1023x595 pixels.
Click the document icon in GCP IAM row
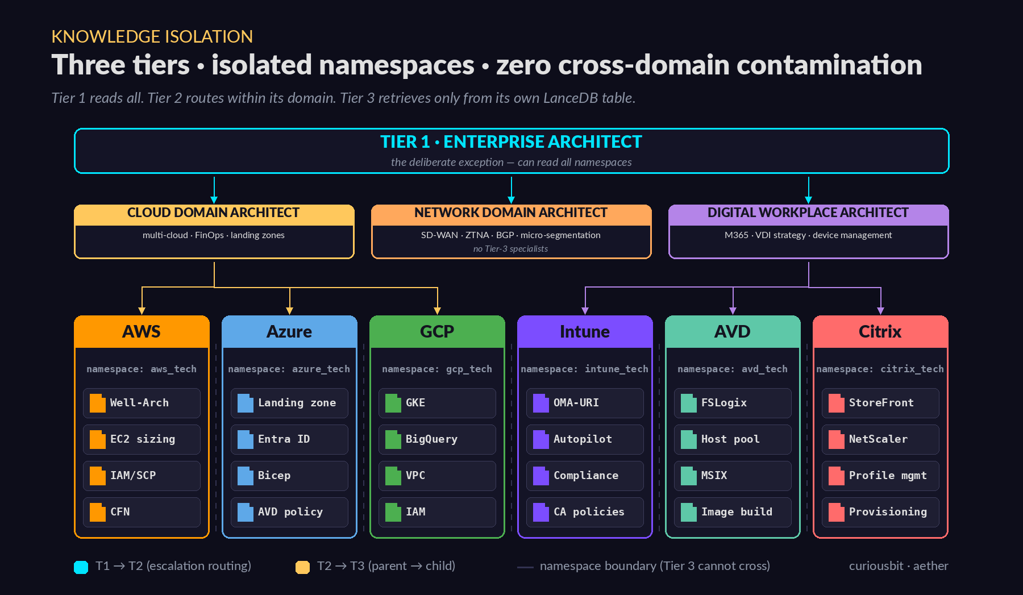pos(393,512)
